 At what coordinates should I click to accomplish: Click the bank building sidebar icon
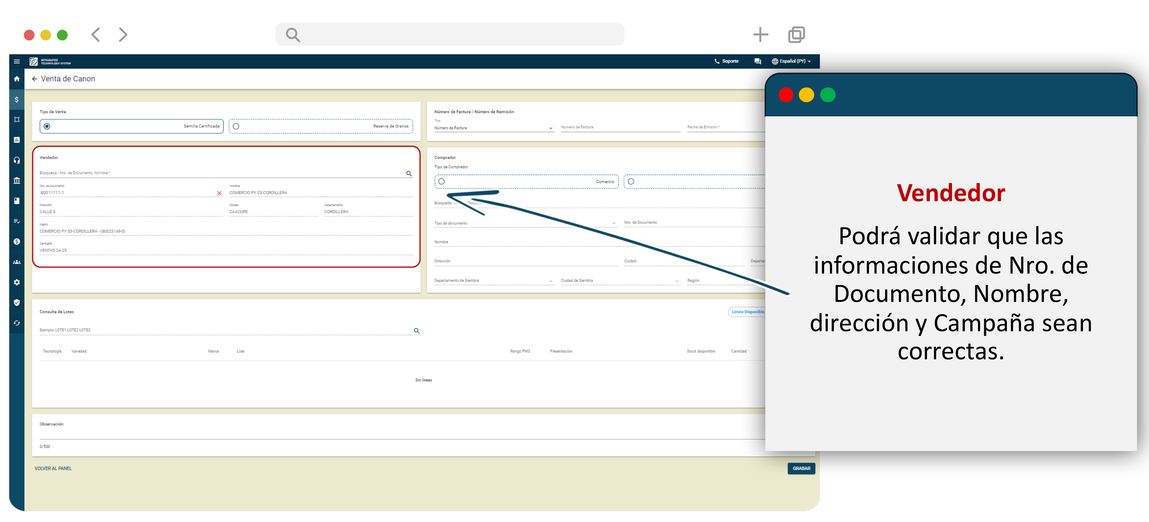[x=16, y=181]
